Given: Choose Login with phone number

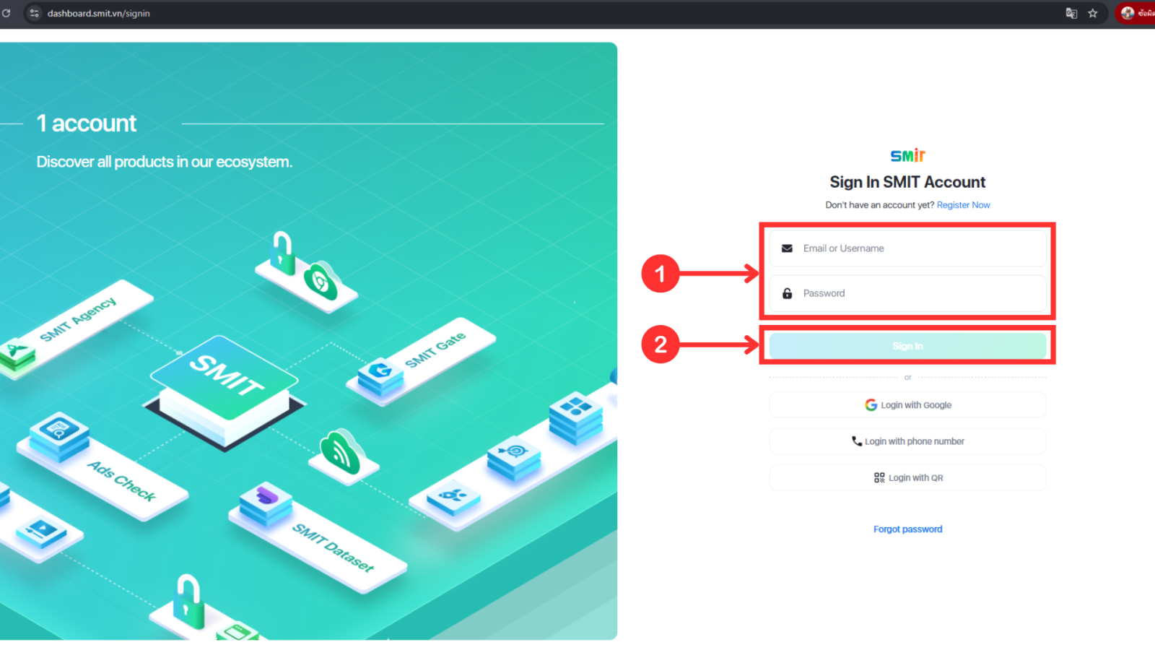Looking at the screenshot, I should pyautogui.click(x=907, y=441).
